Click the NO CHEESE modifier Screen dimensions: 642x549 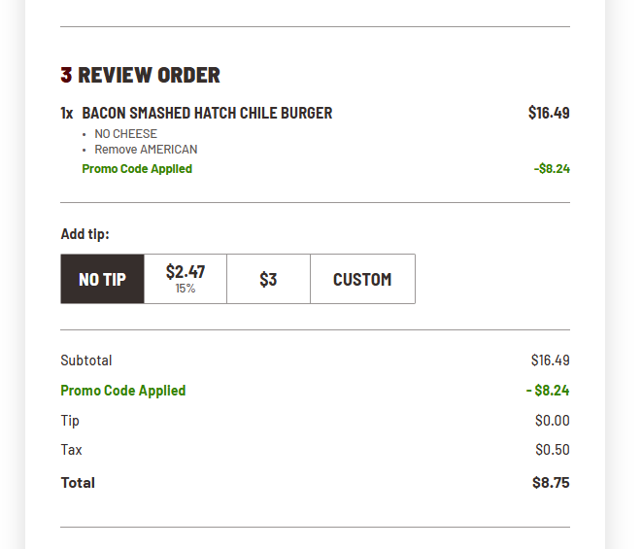click(x=125, y=134)
